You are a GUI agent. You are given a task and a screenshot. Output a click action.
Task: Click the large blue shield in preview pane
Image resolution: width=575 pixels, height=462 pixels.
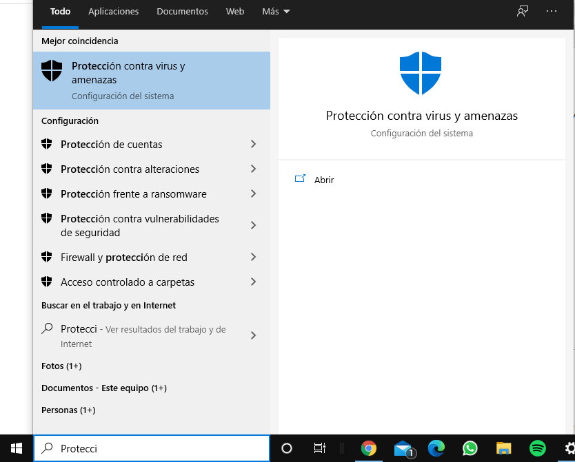(x=421, y=73)
